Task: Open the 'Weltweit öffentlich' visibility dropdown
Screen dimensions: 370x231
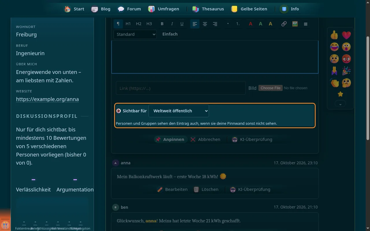Action: pos(179,111)
